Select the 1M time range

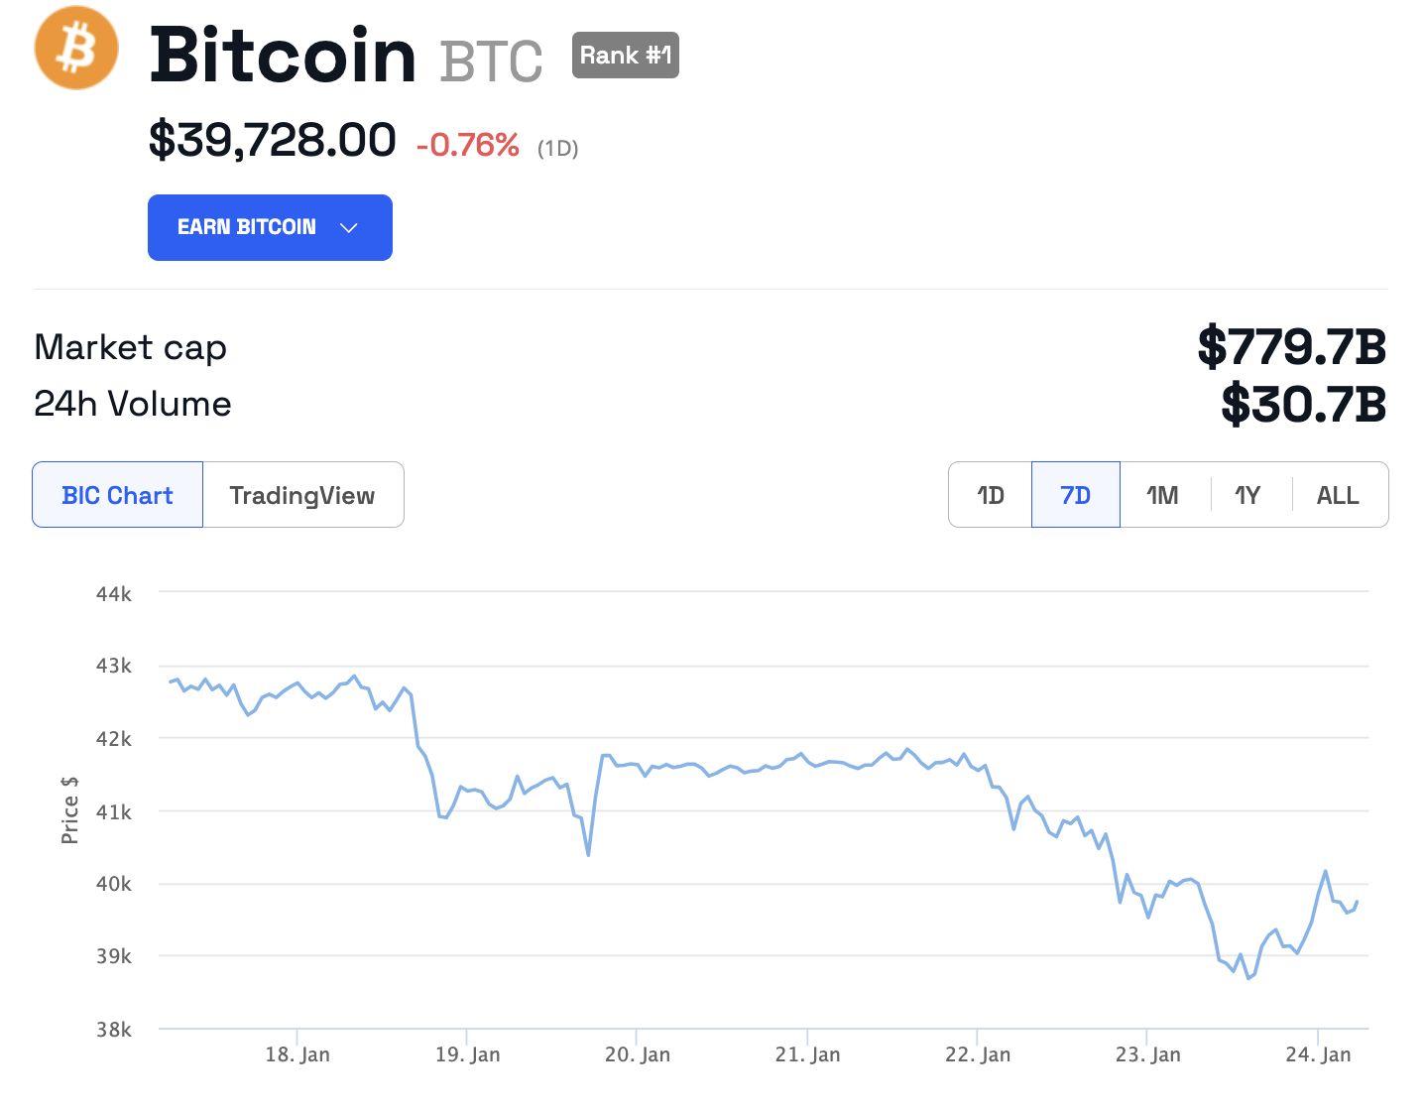pos(1163,495)
